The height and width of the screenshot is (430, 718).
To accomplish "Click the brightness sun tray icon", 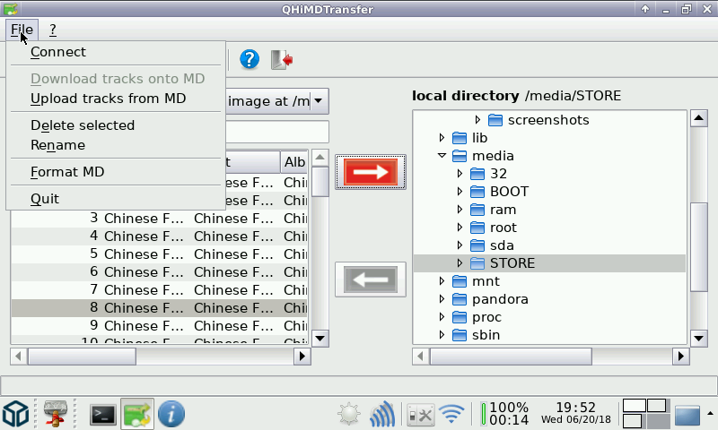I will click(x=349, y=414).
